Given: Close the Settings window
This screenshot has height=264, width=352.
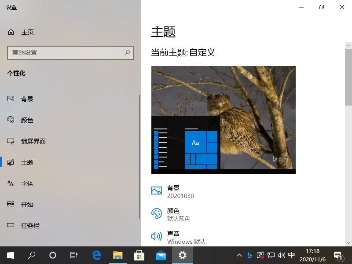Looking at the screenshot, I should (x=342, y=7).
